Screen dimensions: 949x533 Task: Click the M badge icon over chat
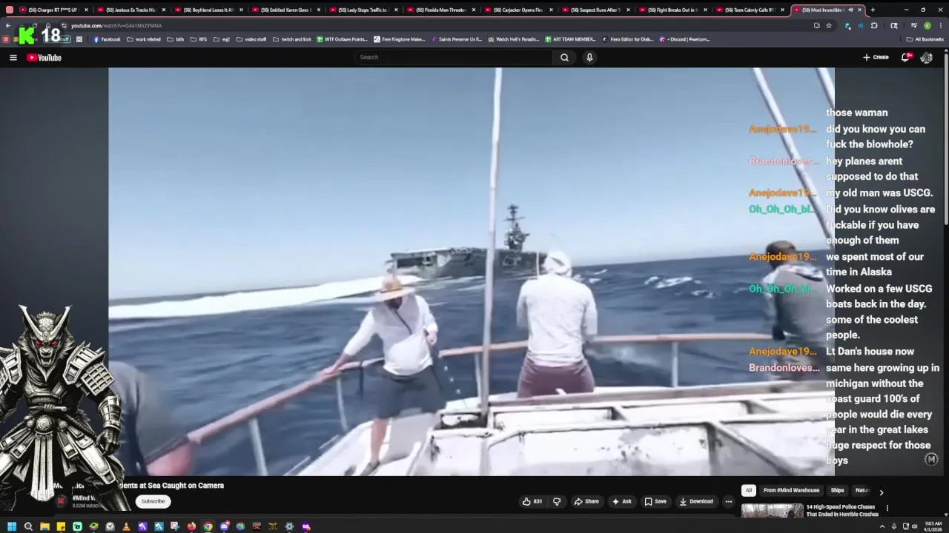coord(932,460)
